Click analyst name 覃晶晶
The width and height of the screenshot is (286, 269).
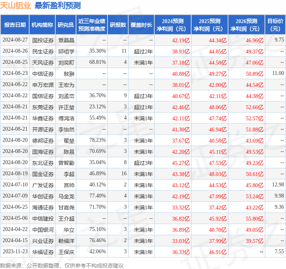66,40
